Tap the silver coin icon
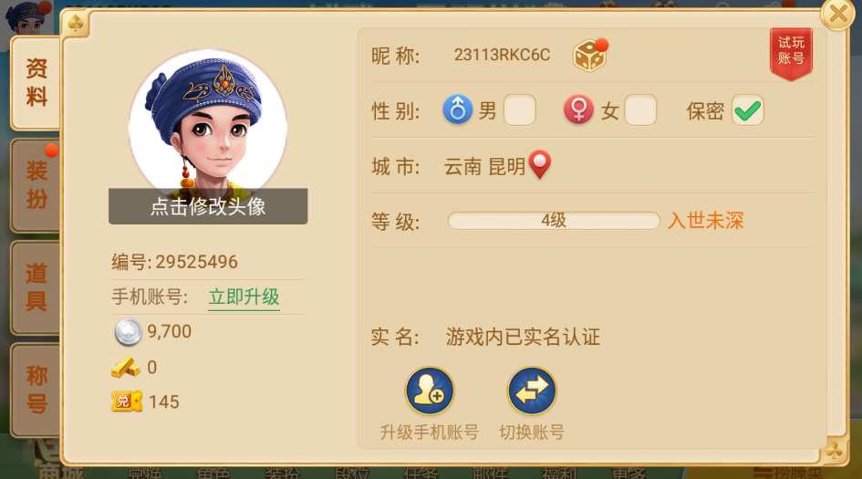The width and height of the screenshot is (862, 479). tap(128, 332)
